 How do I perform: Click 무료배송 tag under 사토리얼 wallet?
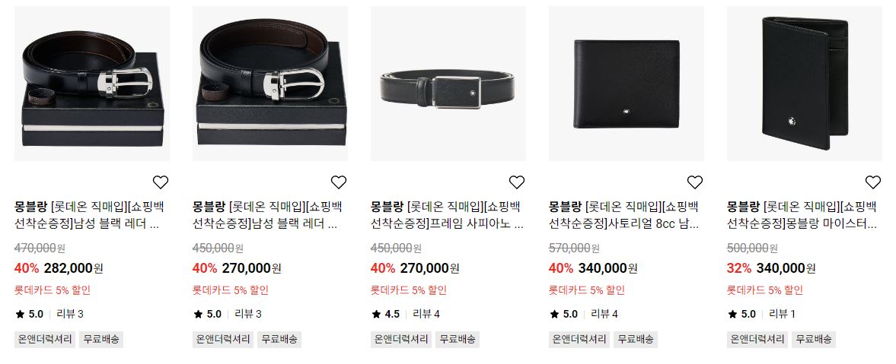pos(636,339)
